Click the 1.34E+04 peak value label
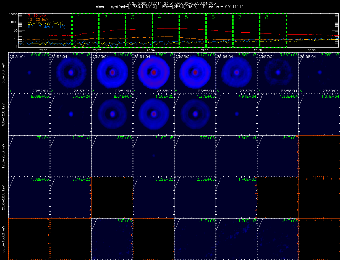Image resolution: width=340 pixels, height=260 pixels. pos(289,138)
